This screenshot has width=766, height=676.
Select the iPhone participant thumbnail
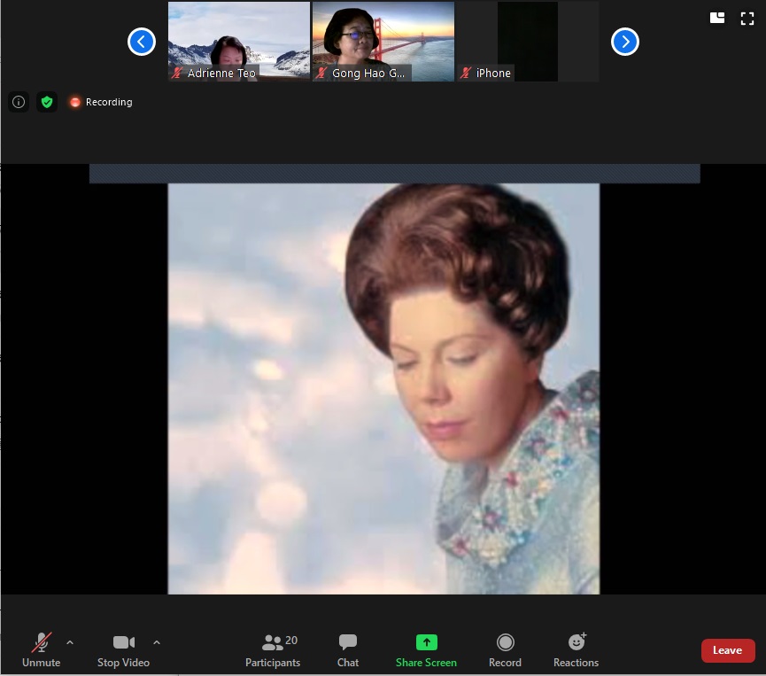pos(528,42)
